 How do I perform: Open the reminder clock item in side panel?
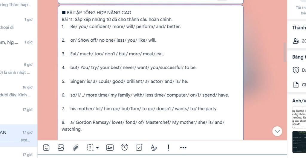296,70
